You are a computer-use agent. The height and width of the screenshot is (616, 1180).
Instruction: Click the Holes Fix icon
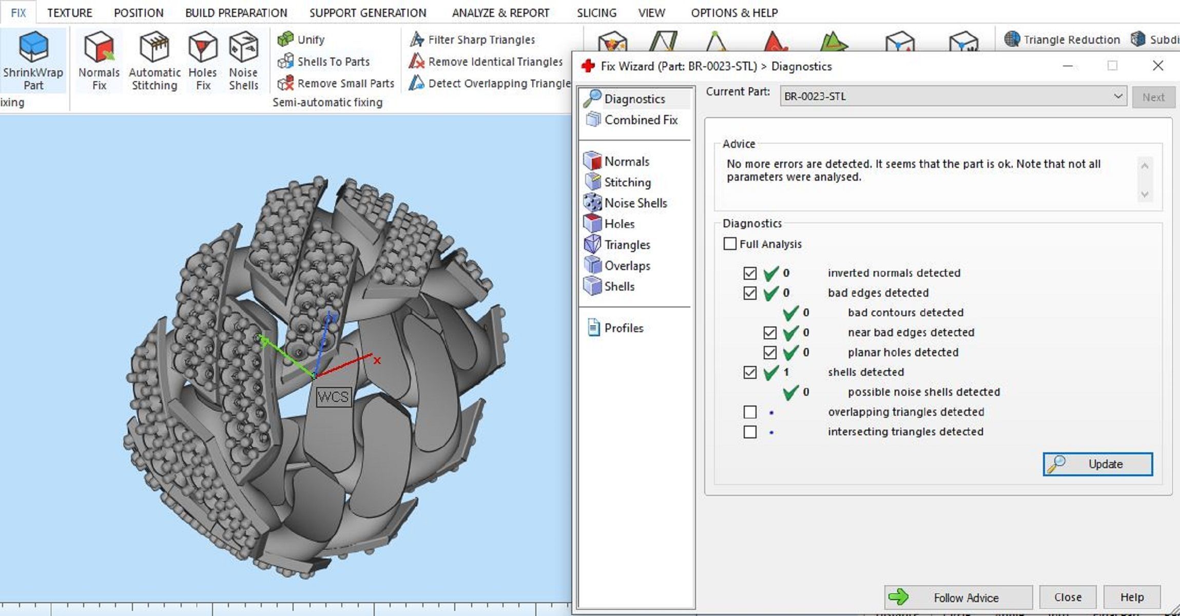[x=203, y=47]
